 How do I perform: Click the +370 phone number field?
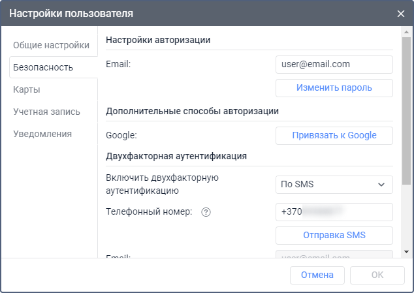click(x=334, y=212)
